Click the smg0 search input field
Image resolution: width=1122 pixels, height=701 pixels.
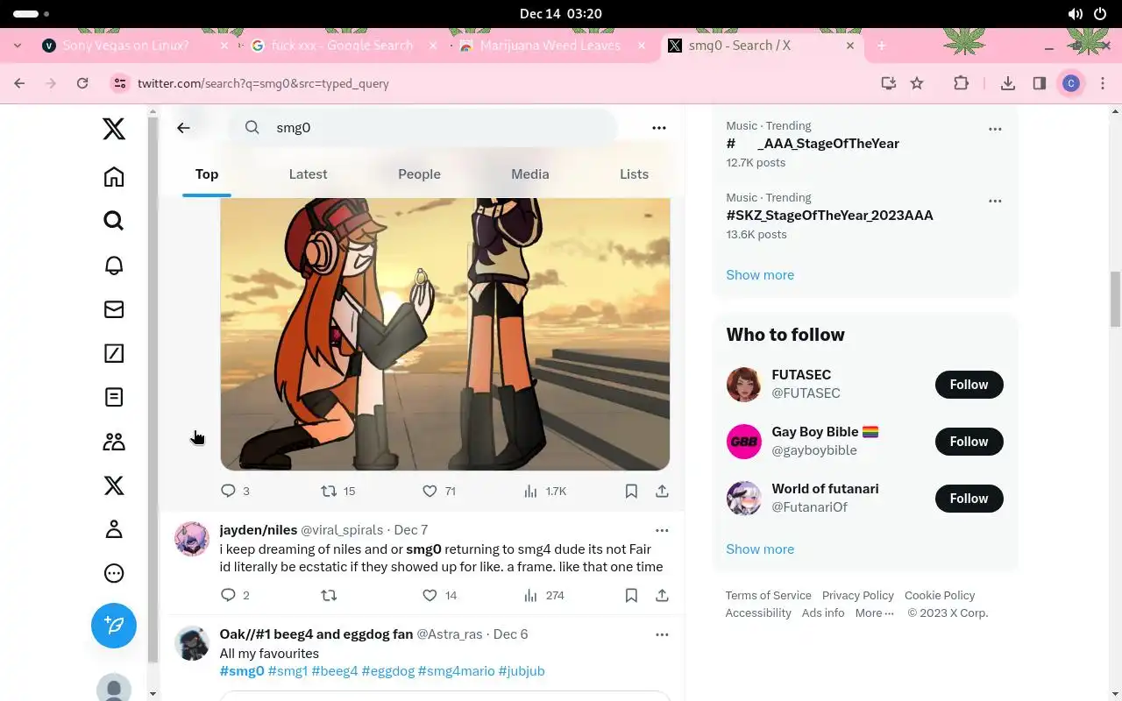pos(425,128)
